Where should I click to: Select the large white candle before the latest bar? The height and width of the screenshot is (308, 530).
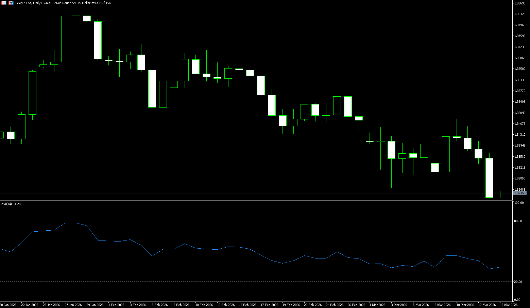click(x=489, y=178)
